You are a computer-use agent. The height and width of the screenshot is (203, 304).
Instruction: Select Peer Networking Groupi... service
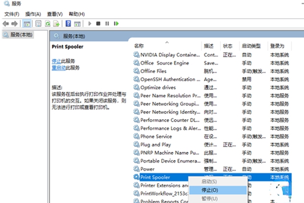tap(170, 104)
